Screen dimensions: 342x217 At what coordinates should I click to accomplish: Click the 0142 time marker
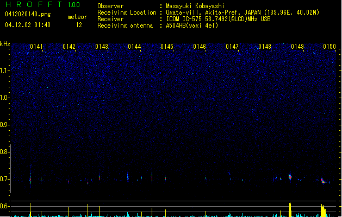[x=69, y=47]
